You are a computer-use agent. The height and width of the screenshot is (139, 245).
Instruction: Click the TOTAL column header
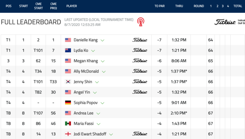pos(238,6)
